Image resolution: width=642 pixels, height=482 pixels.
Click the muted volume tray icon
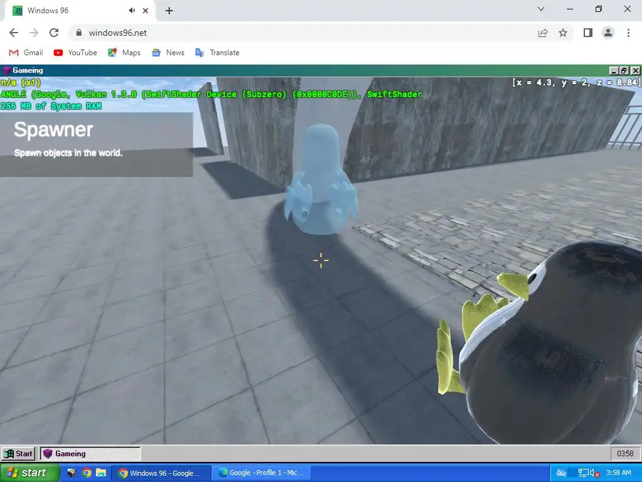tap(595, 473)
